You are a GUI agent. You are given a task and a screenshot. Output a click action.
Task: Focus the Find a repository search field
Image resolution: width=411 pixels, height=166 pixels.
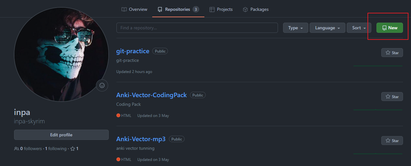(197, 28)
